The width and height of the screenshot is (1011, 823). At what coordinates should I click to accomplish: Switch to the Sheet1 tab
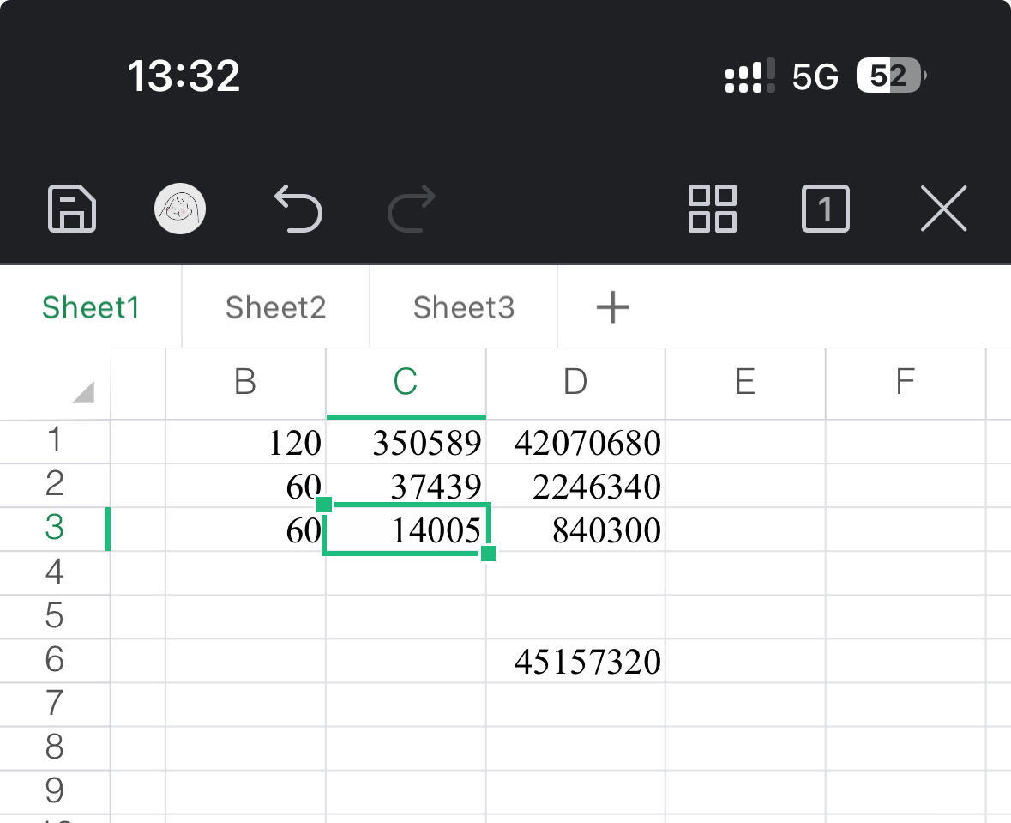pos(90,307)
